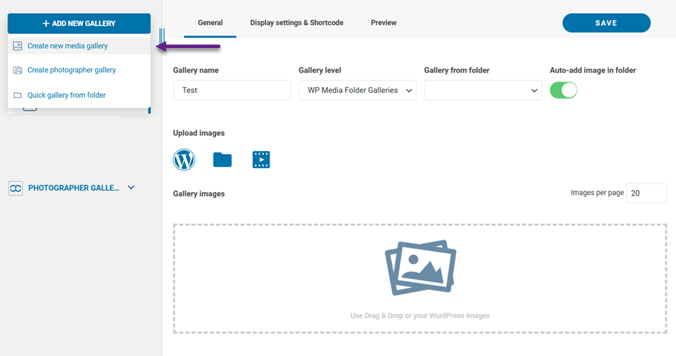Click the blue folder upload icon
This screenshot has height=356, width=676.
click(x=223, y=160)
